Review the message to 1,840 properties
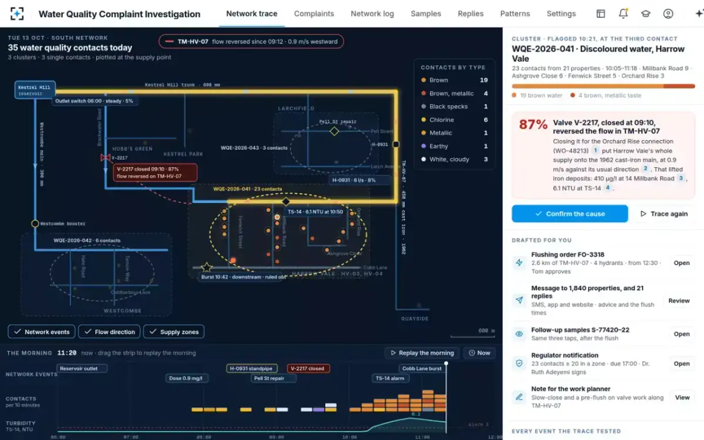The width and height of the screenshot is (704, 440). point(679,300)
